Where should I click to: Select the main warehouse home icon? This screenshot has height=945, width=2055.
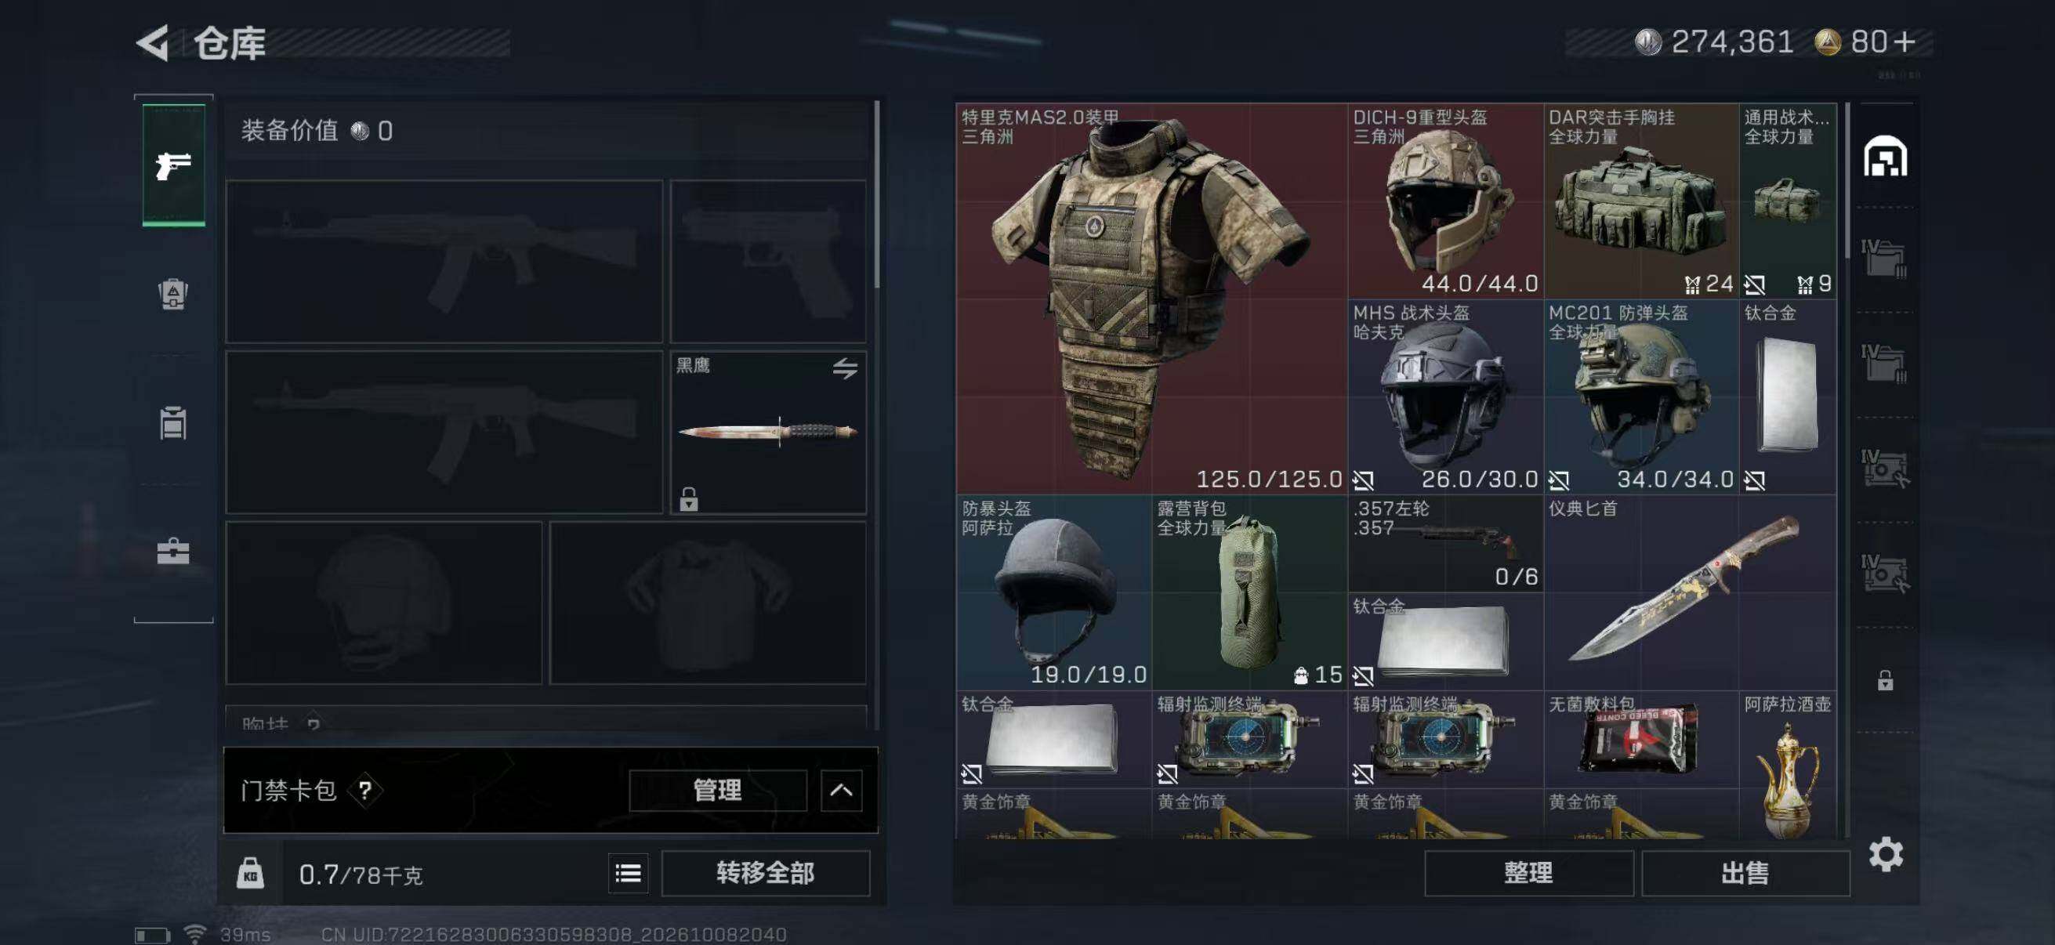pos(1885,156)
